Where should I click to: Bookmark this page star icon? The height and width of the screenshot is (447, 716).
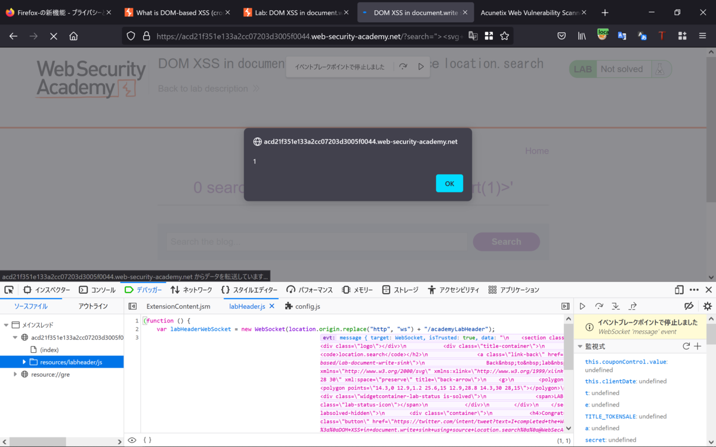pos(505,36)
